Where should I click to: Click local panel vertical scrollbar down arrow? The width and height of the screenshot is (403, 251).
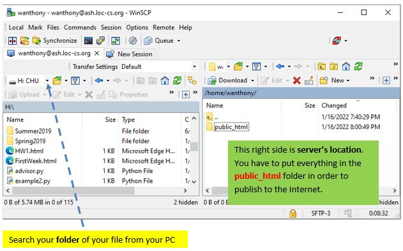(194, 181)
